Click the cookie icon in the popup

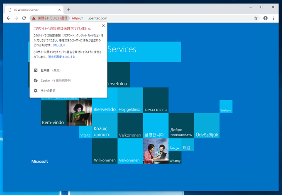pyautogui.click(x=36, y=80)
